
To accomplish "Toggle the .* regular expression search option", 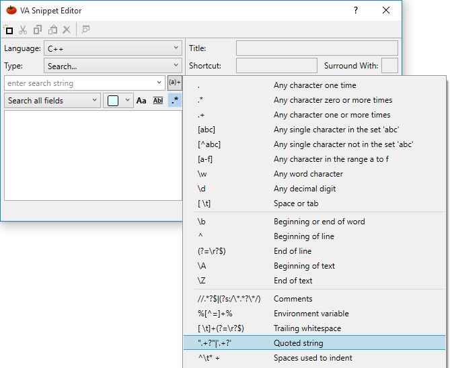I will (x=175, y=101).
